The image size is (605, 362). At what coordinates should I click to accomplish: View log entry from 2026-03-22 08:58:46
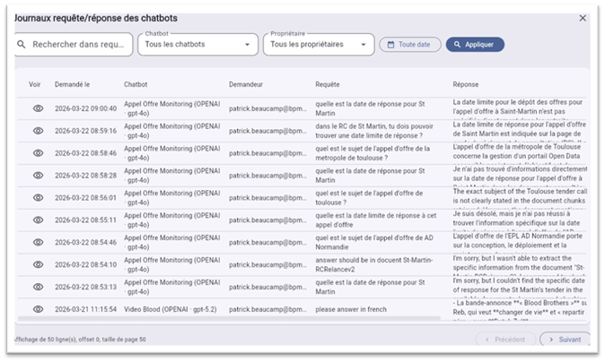pos(38,153)
